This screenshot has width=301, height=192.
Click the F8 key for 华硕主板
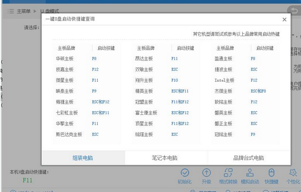click(94, 59)
